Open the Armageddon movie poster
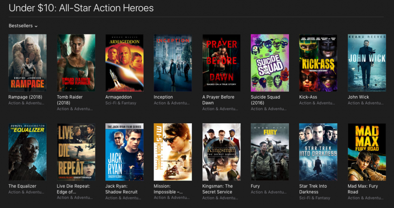 tap(124, 63)
